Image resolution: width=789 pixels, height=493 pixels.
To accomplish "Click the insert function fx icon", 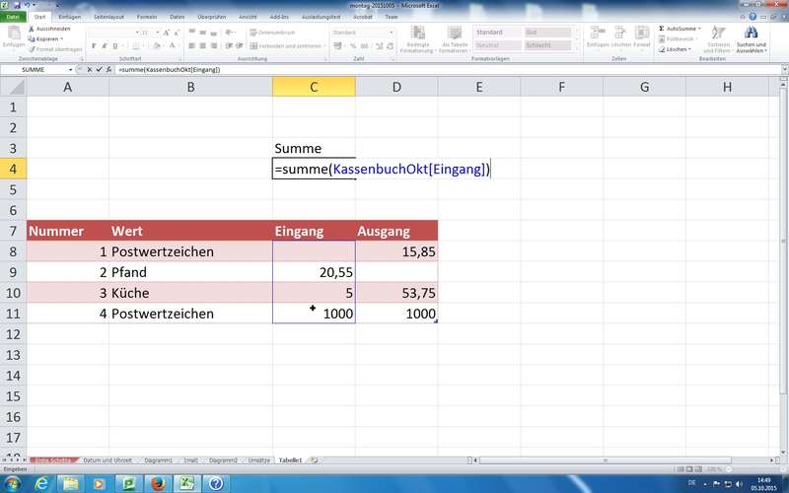I will click(109, 70).
